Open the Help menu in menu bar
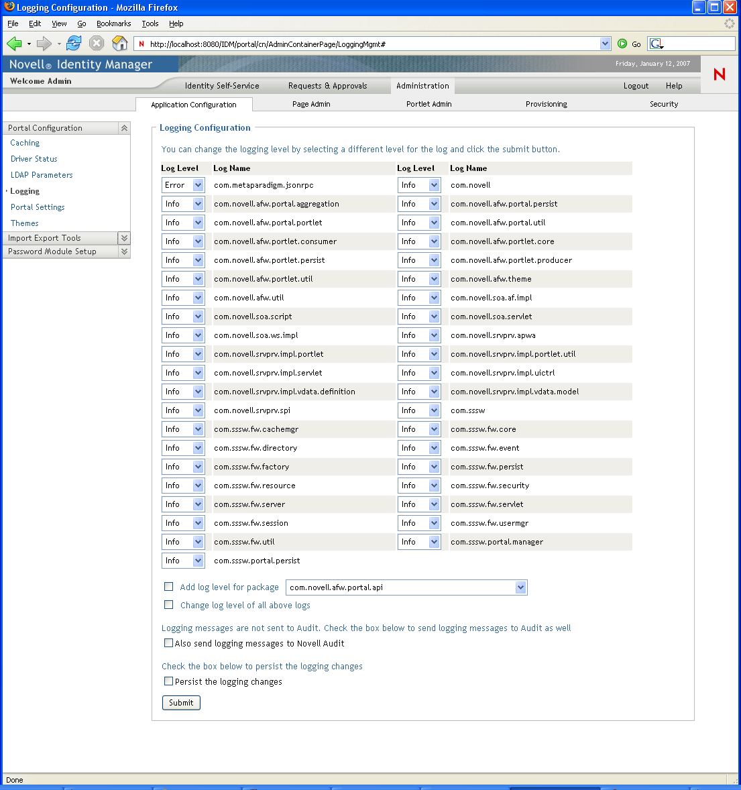The image size is (741, 790). tap(176, 23)
